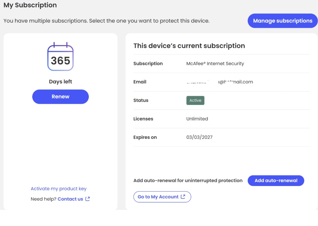Open Go to My Account
Screen dimensions: 318x226
[162, 197]
